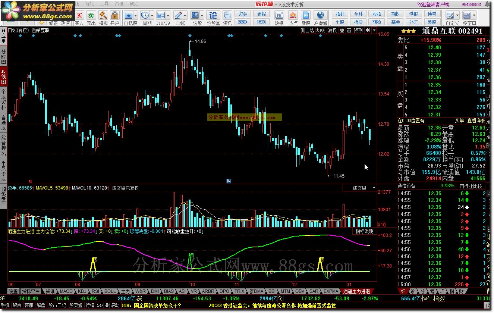The width and height of the screenshot is (494, 313).
Task: Expand the 自选股 dropdown arrow
Action: 136,16
